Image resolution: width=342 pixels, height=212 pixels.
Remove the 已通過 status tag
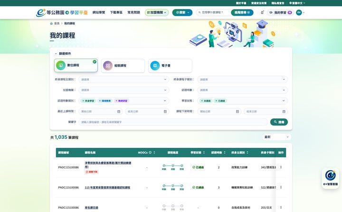[x=217, y=101]
